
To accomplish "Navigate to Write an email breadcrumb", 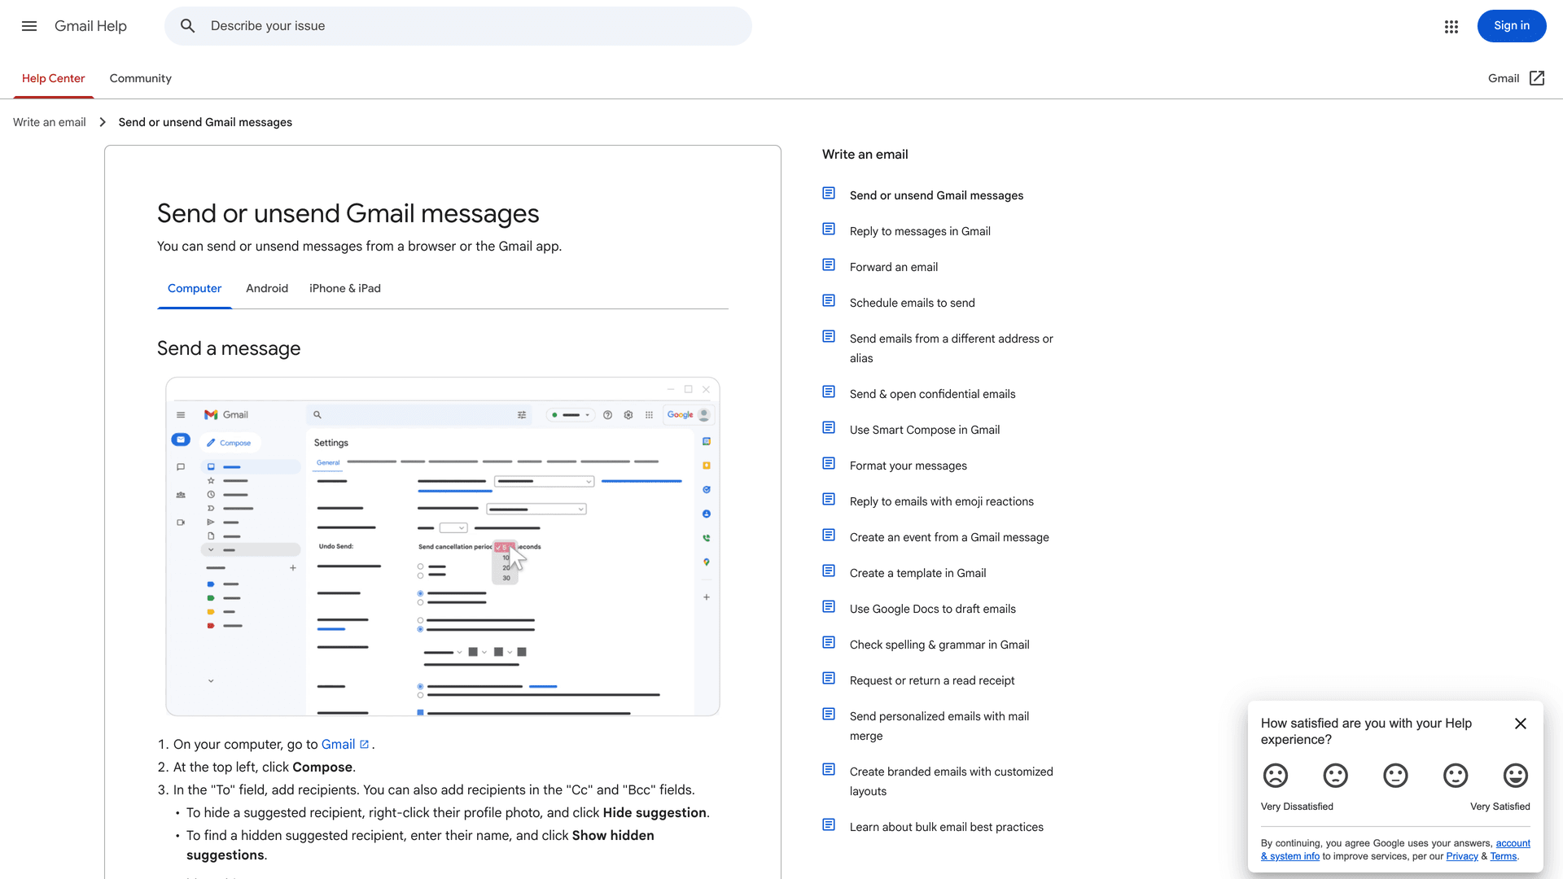I will tap(49, 121).
